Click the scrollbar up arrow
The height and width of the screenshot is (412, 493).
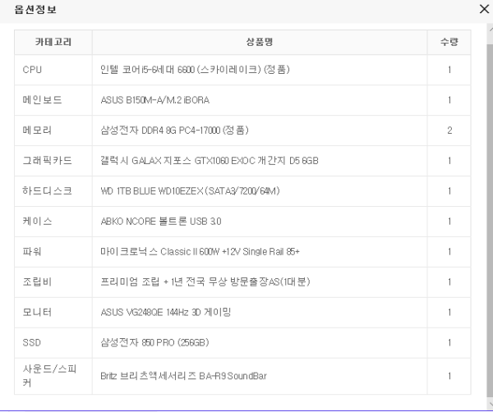tap(491, 29)
